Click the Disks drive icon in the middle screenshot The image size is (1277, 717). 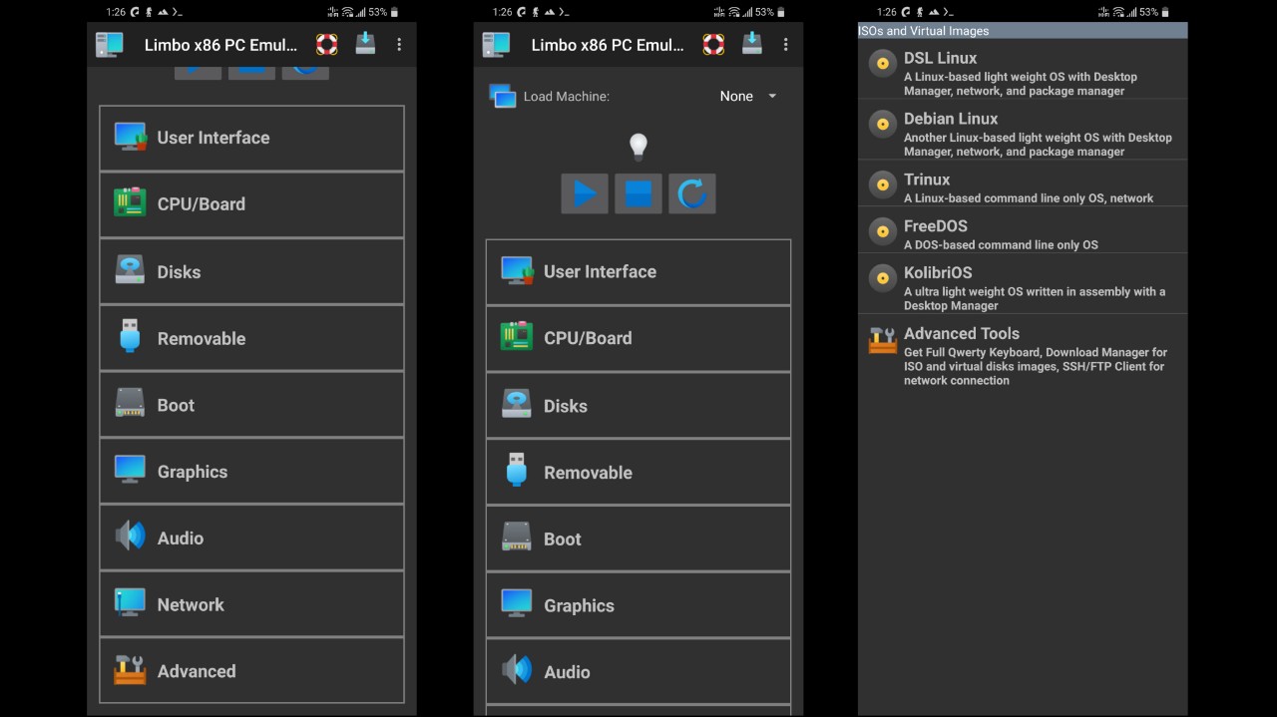(517, 404)
